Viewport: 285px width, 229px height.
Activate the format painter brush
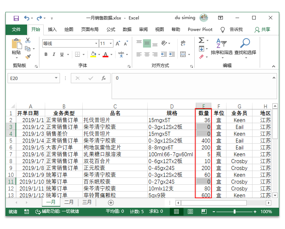(x=28, y=57)
